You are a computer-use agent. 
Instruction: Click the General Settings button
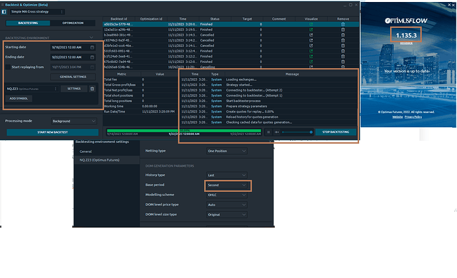tap(73, 77)
